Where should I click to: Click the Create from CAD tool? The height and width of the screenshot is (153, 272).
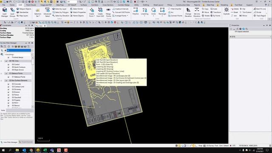100,12
